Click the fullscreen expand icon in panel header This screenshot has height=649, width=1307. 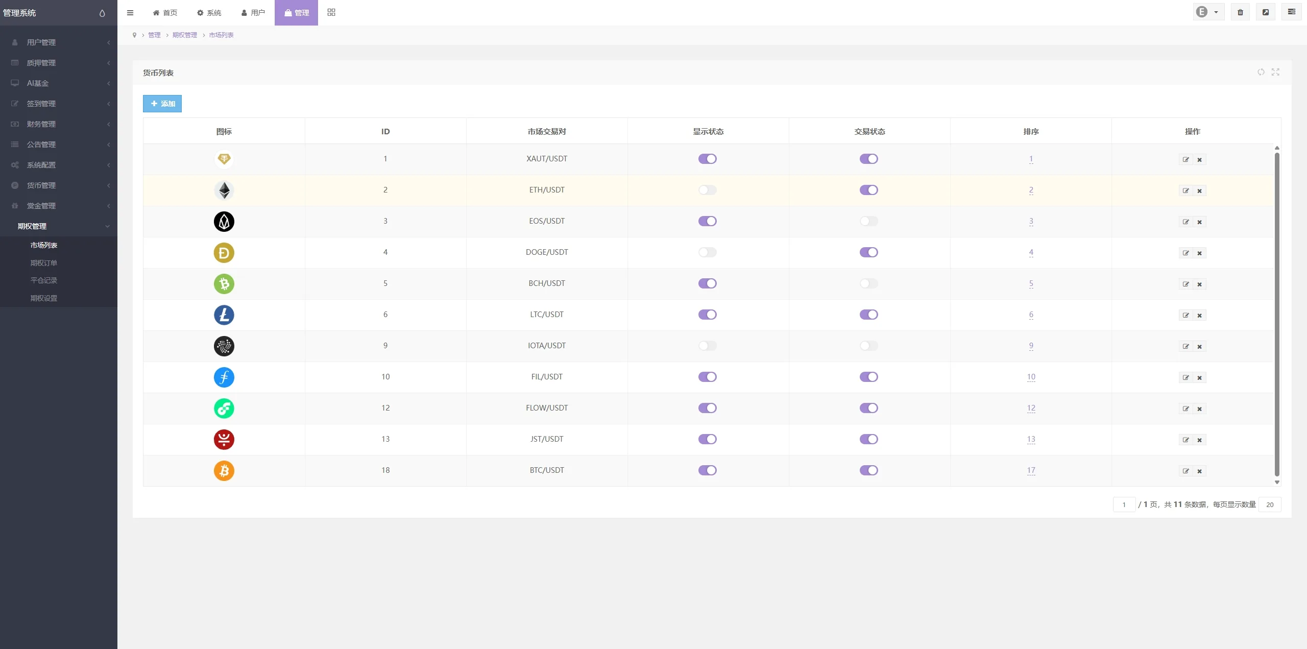[x=1275, y=72]
